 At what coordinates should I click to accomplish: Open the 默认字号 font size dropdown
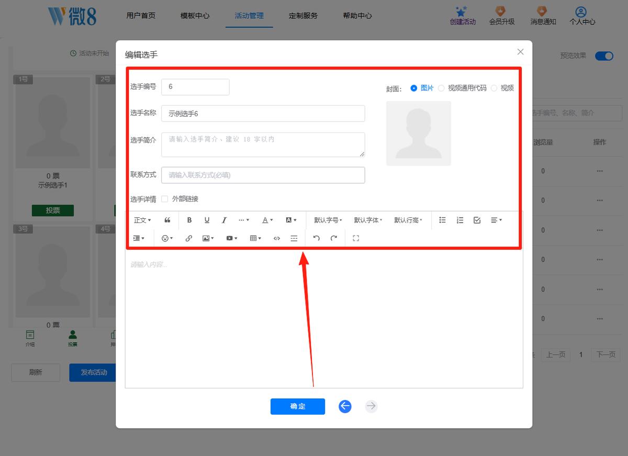328,220
